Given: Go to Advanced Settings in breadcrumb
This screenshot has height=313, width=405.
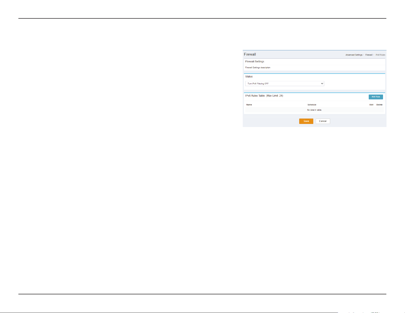Looking at the screenshot, I should (x=354, y=55).
